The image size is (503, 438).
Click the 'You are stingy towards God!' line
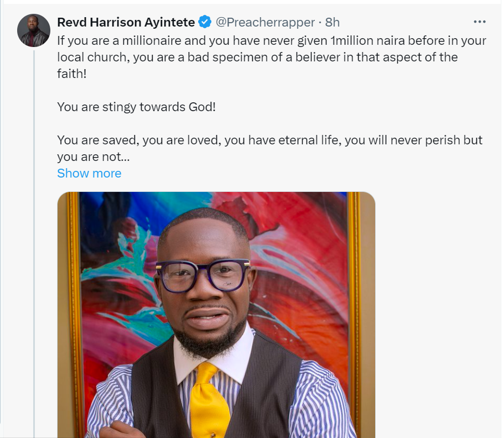pos(136,106)
